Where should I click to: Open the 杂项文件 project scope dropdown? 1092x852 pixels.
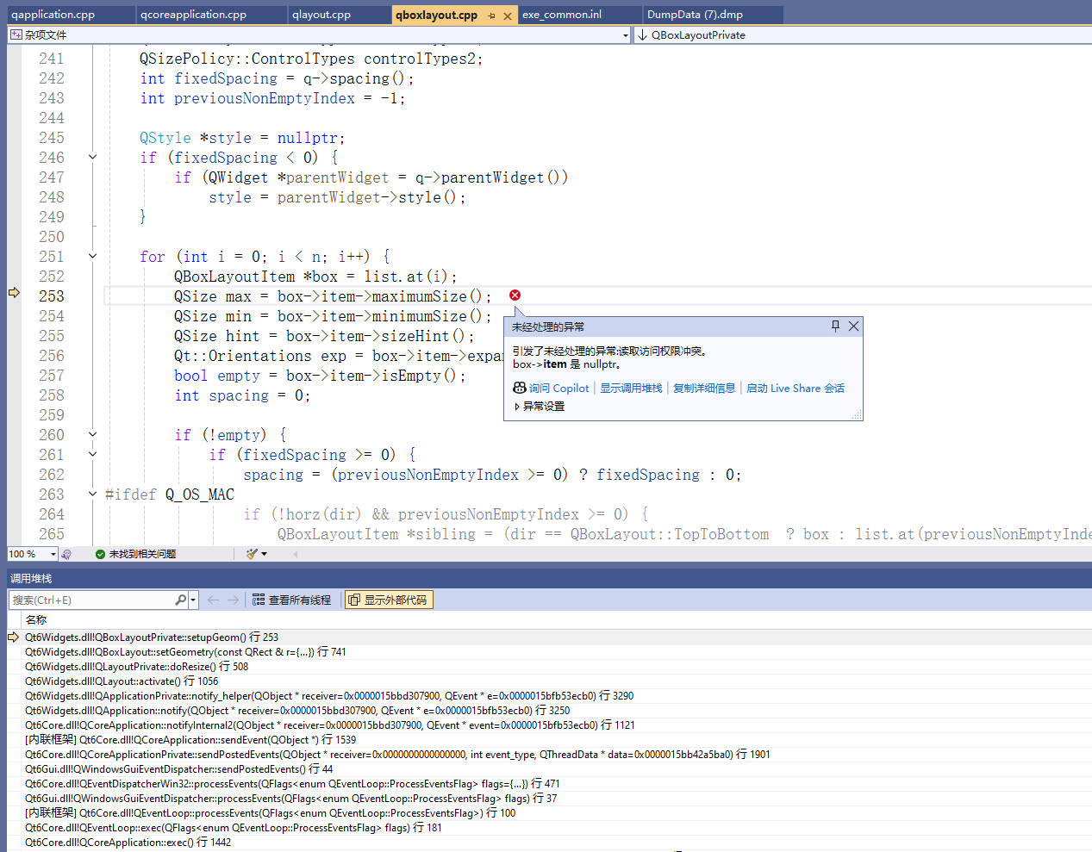(626, 35)
